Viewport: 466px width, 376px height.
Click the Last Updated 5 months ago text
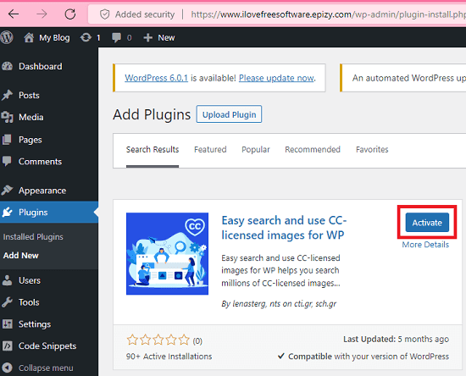[x=396, y=340]
